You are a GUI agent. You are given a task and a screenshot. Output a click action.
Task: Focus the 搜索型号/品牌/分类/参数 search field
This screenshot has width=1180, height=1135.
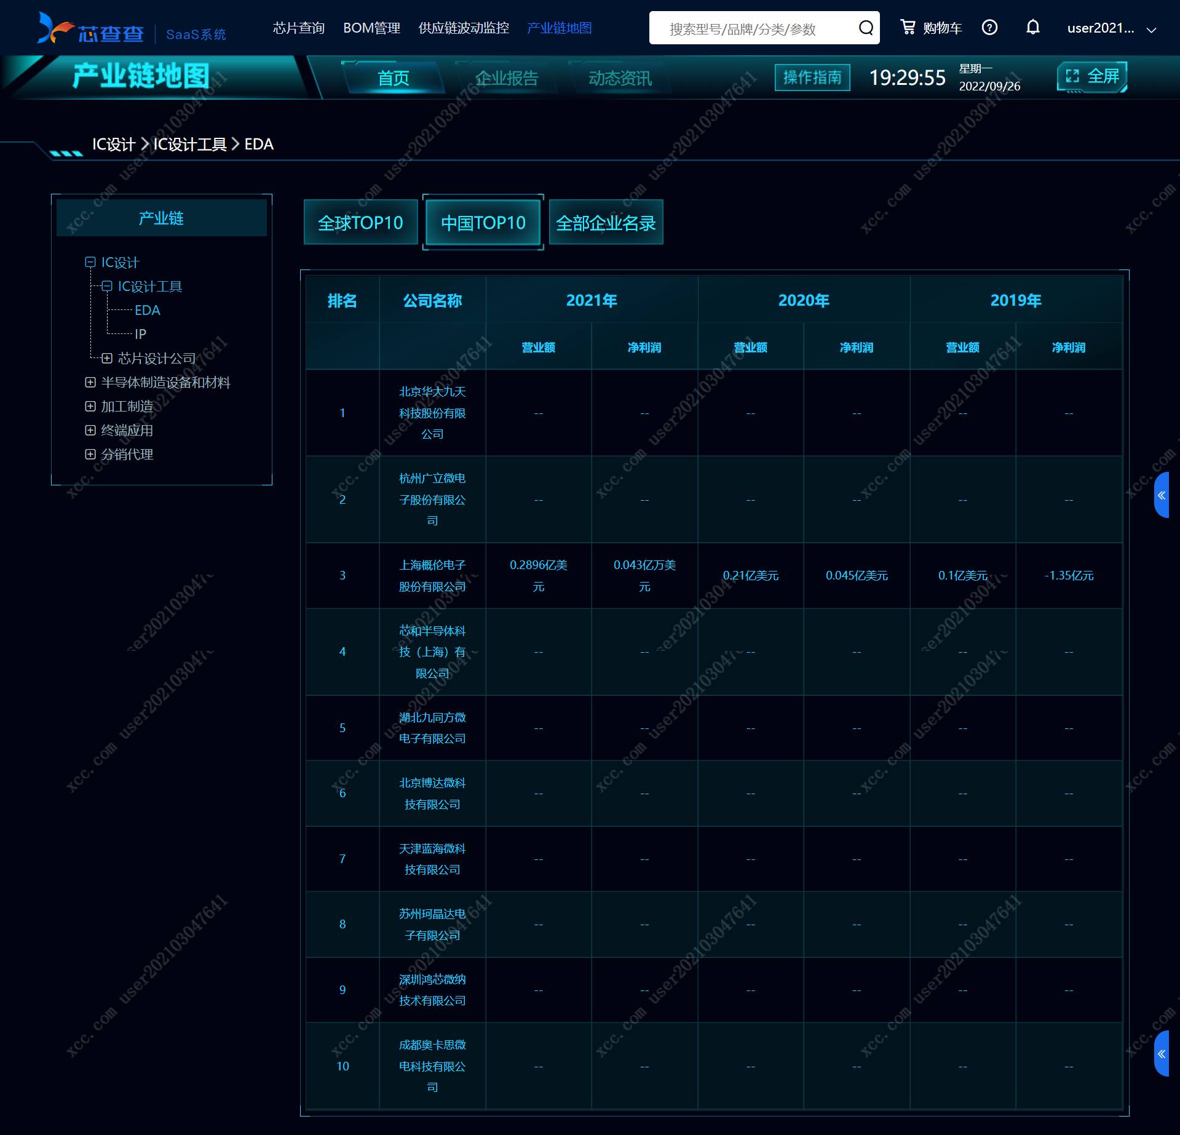(756, 28)
